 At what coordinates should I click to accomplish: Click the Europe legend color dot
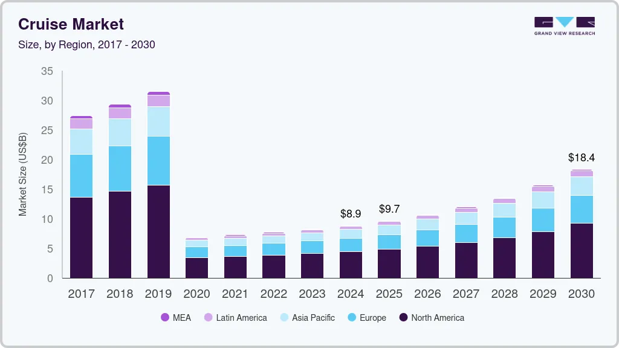click(x=351, y=317)
